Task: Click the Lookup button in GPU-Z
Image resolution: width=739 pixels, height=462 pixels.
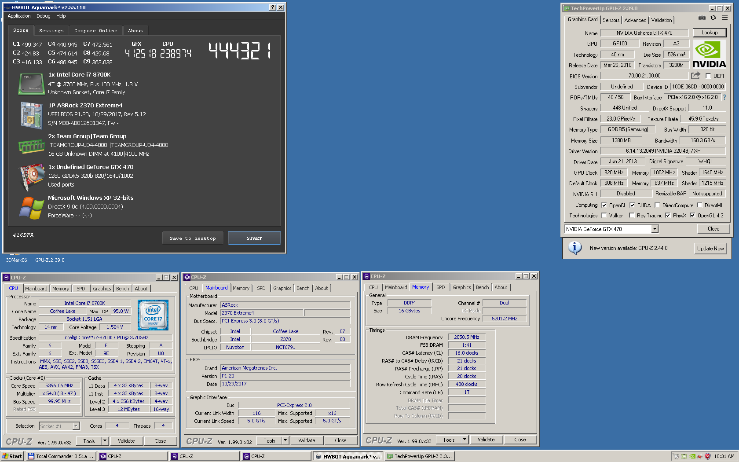Action: coord(709,33)
